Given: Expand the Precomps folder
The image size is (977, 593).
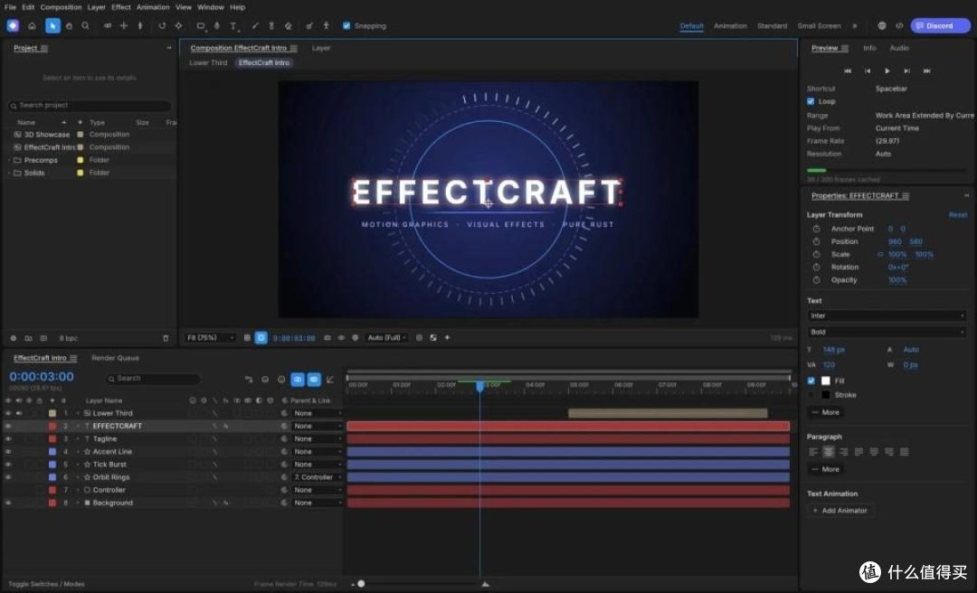Looking at the screenshot, I should [9, 161].
